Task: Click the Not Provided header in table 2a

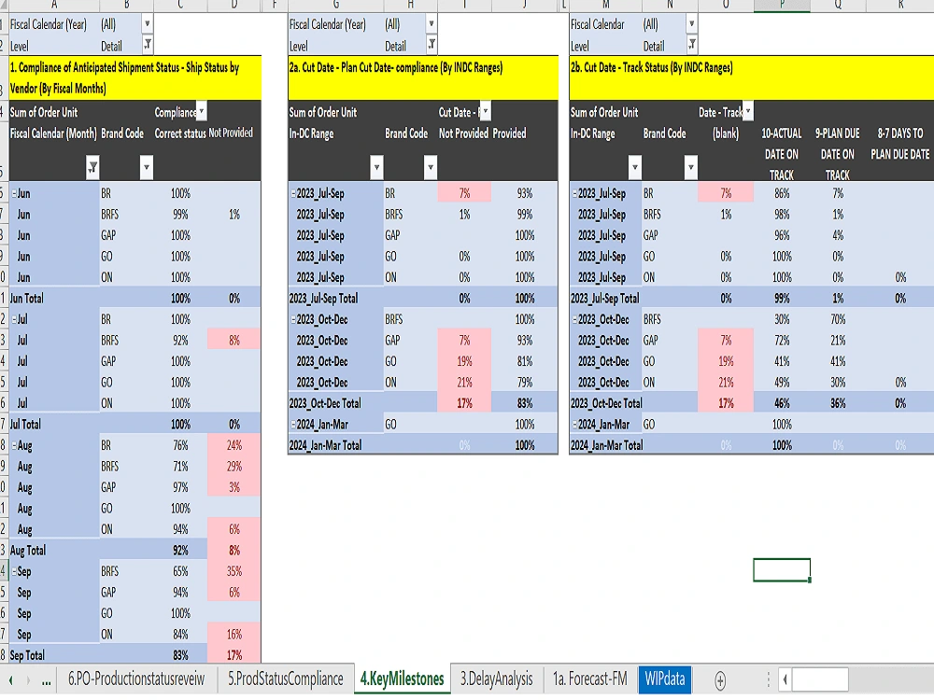Action: click(463, 133)
